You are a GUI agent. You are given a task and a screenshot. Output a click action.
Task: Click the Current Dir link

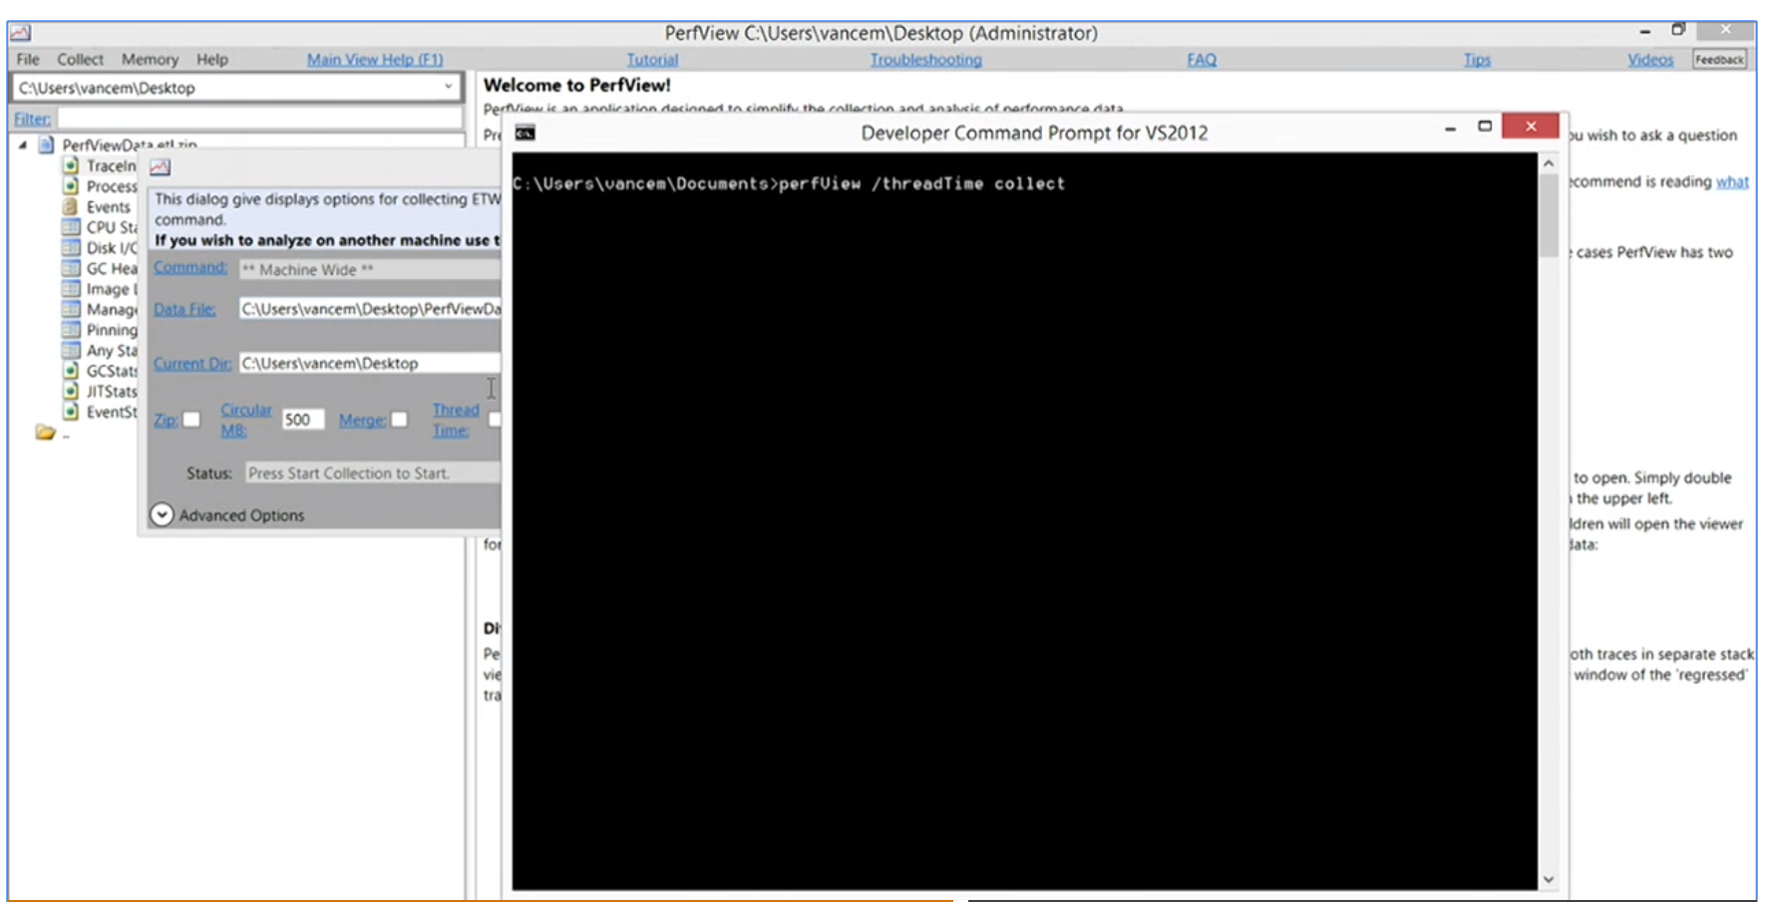pos(191,364)
